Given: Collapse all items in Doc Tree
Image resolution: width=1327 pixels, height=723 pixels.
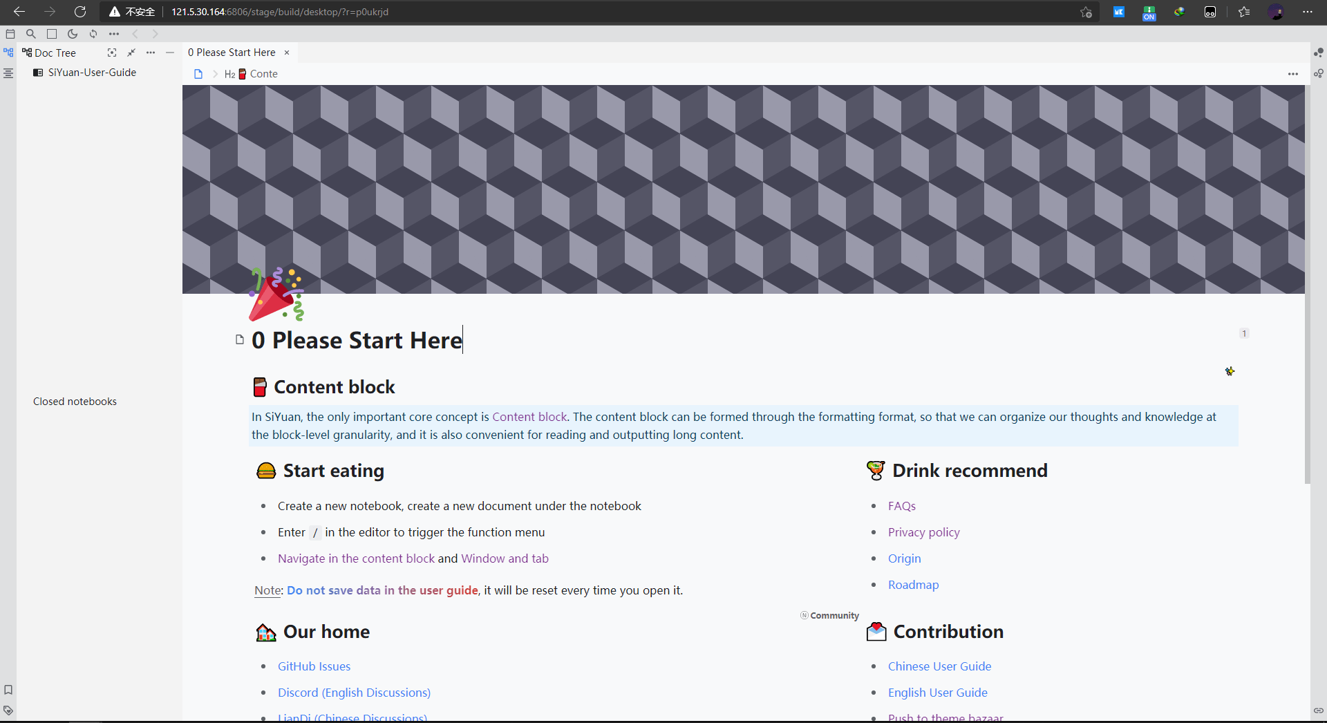Looking at the screenshot, I should click(x=131, y=53).
